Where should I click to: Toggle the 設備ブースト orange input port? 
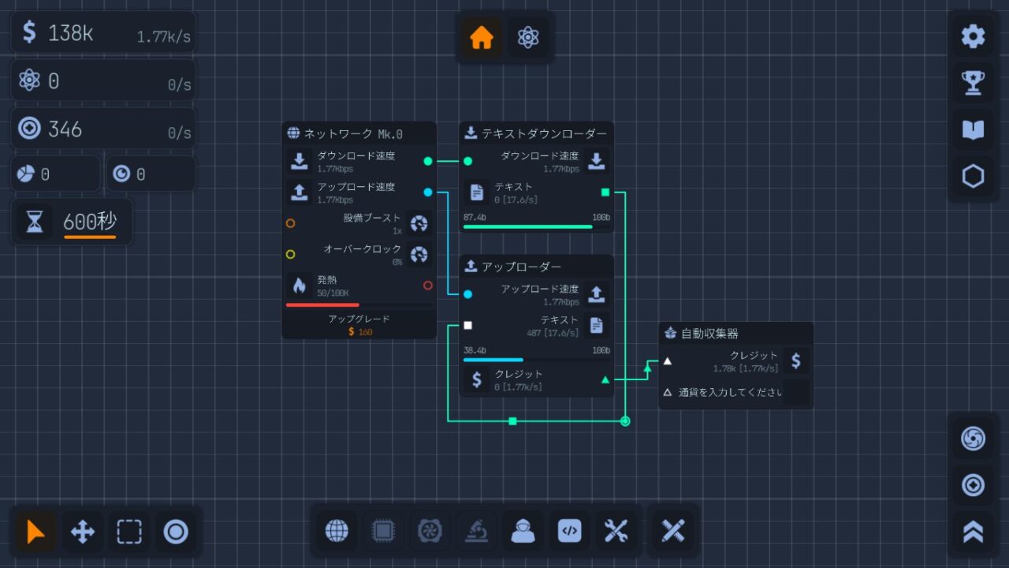290,223
